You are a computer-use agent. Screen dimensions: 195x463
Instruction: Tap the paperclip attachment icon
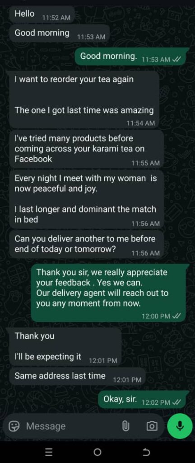coord(126,426)
